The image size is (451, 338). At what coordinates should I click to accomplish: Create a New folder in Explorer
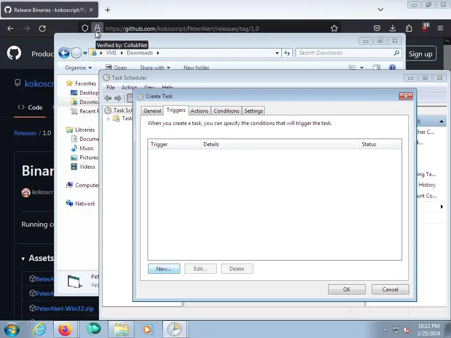pos(196,67)
